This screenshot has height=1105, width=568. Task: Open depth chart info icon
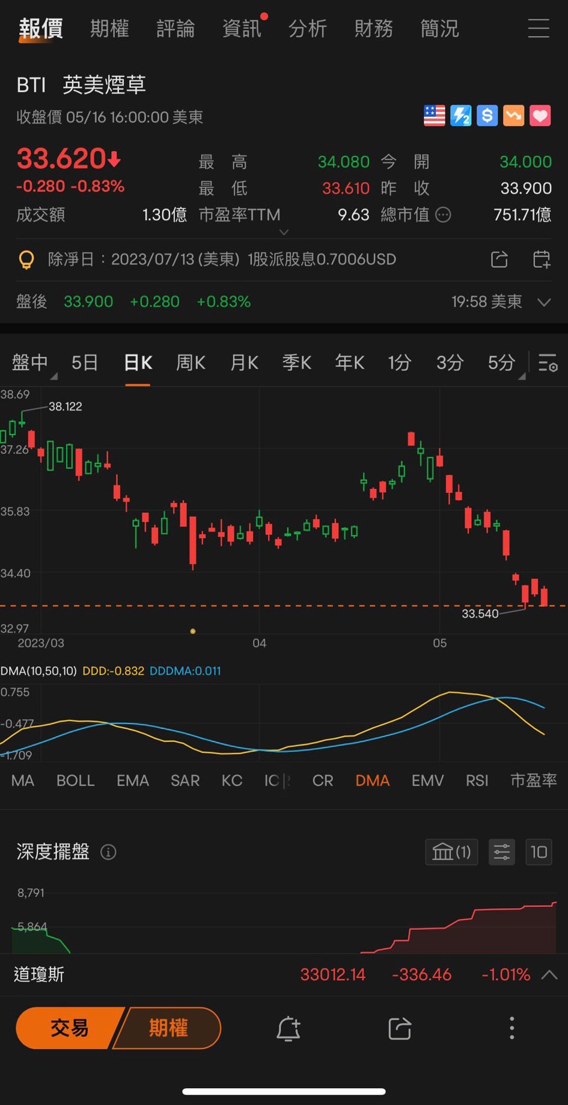tap(108, 852)
